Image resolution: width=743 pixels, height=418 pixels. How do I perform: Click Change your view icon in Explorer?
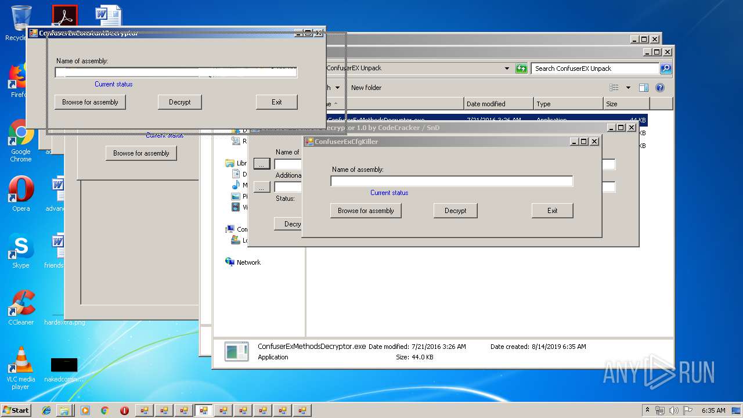tap(614, 88)
